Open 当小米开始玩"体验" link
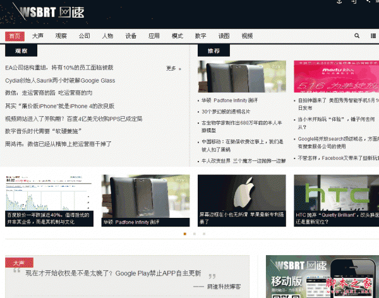 [x=336, y=123]
